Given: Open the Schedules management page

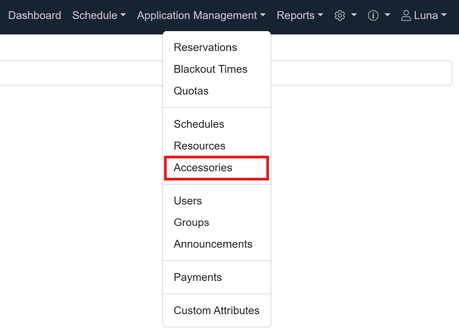Looking at the screenshot, I should click(x=199, y=124).
